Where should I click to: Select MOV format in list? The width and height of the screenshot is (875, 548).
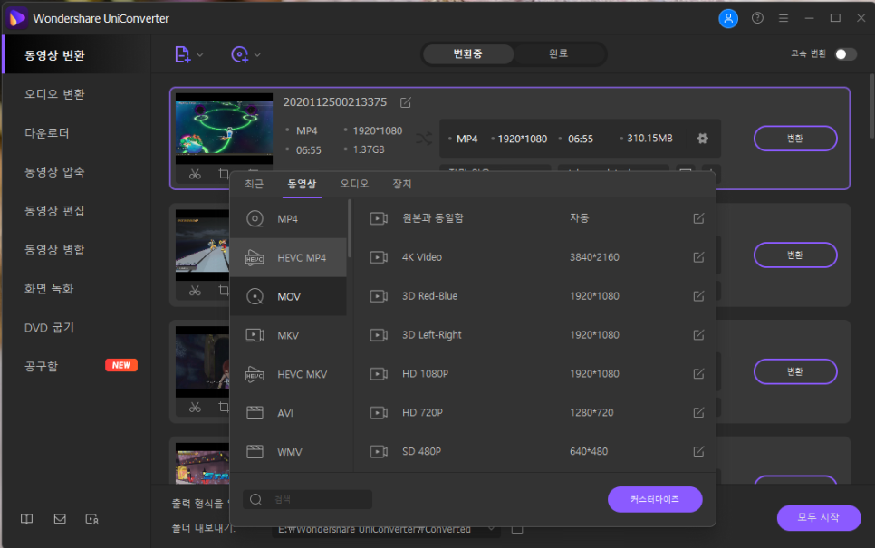pos(289,296)
